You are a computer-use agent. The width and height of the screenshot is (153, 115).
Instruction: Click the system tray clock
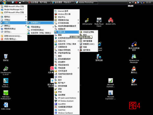[x=148, y=2]
